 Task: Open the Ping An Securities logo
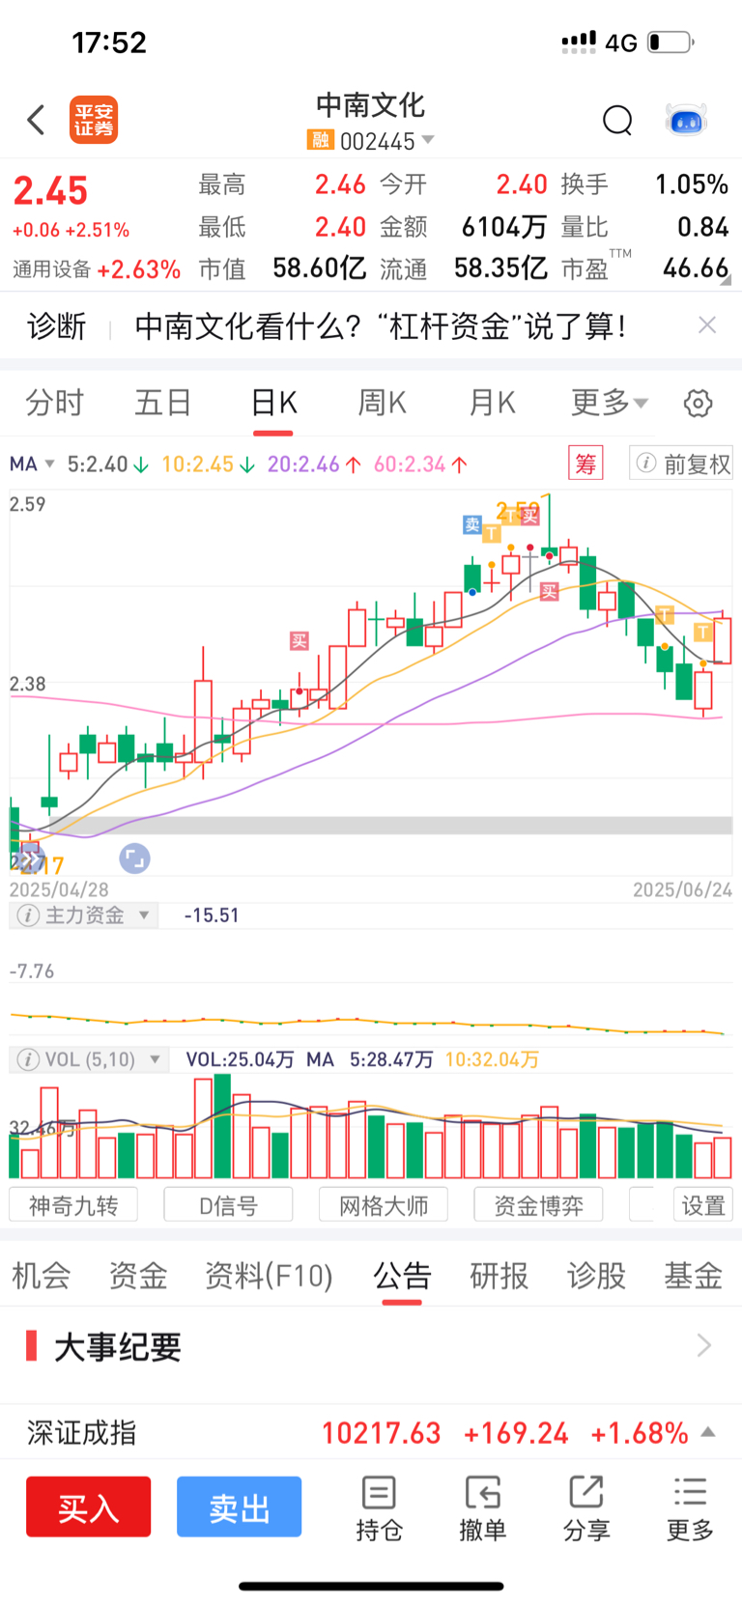(94, 120)
